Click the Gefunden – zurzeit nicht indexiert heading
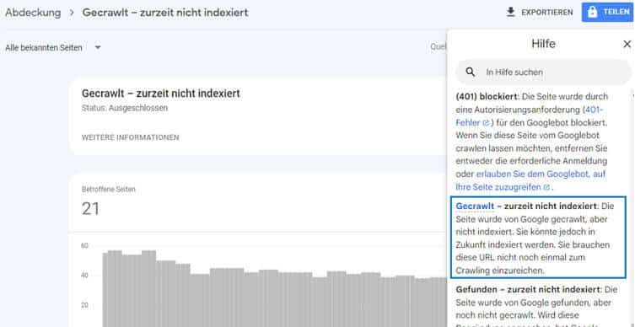This screenshot has height=327, width=635. [528, 289]
